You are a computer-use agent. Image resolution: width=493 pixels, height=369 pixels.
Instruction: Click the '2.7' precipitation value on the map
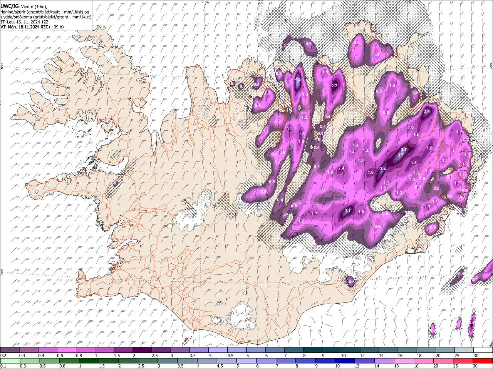[334, 86]
